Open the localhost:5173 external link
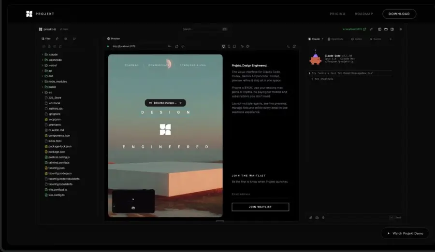This screenshot has height=252, width=435. (x=355, y=29)
